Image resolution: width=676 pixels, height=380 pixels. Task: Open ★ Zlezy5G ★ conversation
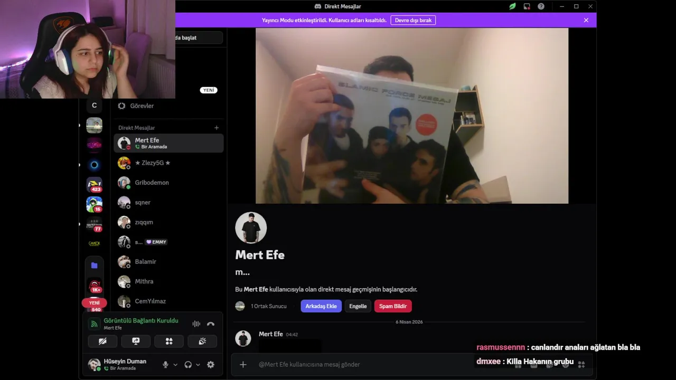[x=168, y=163]
